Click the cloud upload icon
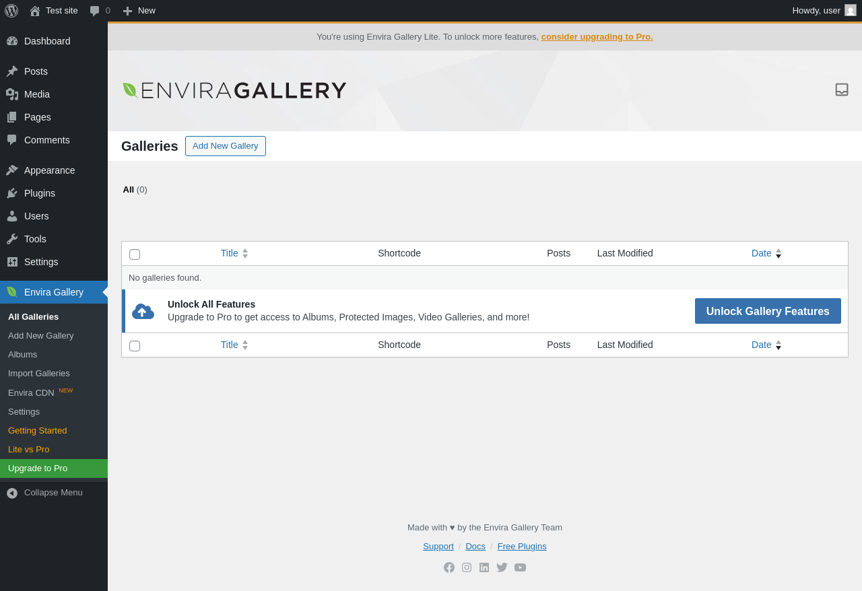Image resolution: width=862 pixels, height=591 pixels. pyautogui.click(x=143, y=311)
